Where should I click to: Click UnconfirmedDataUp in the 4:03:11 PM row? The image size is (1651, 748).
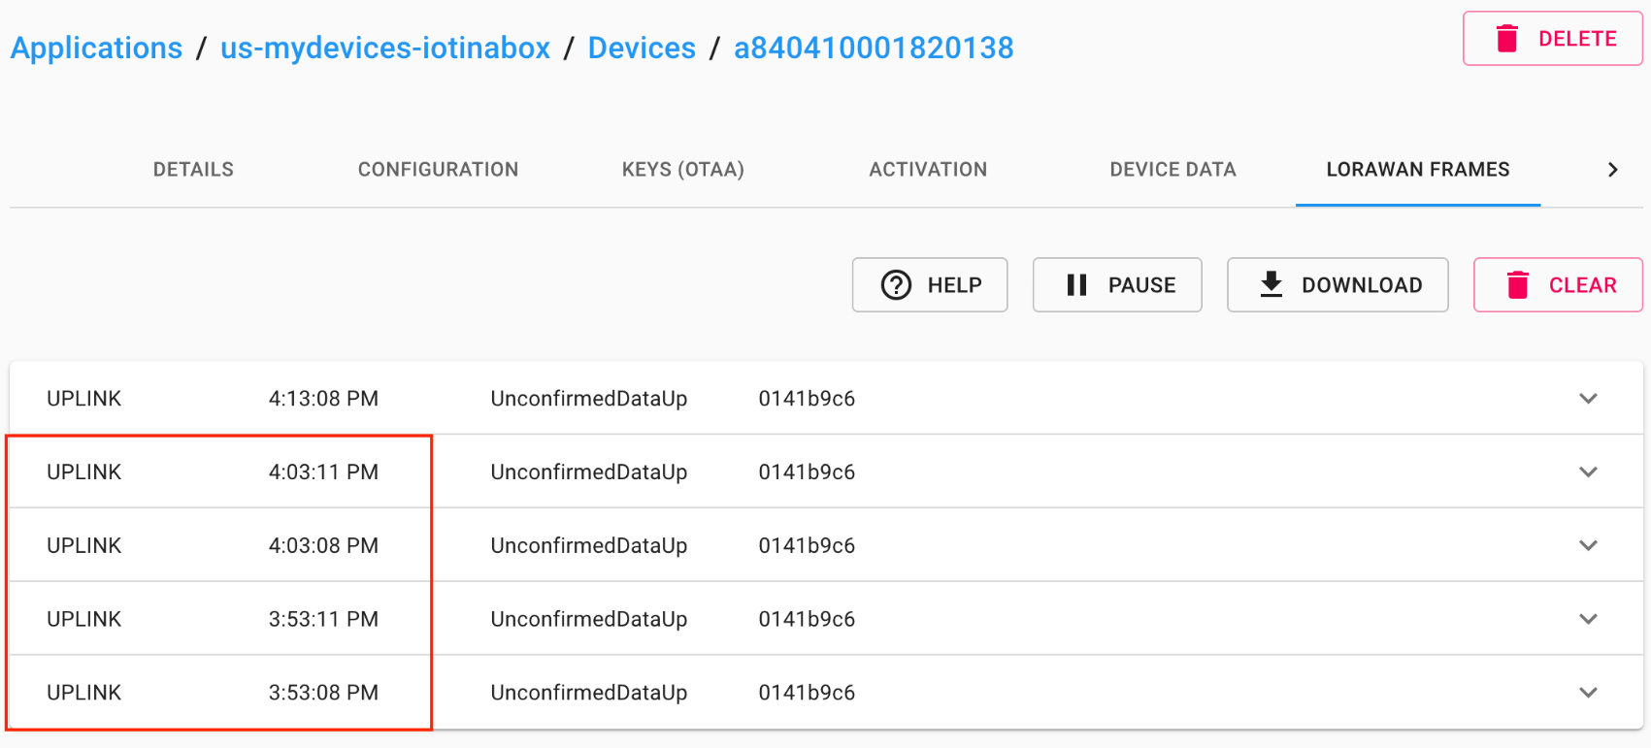point(589,472)
